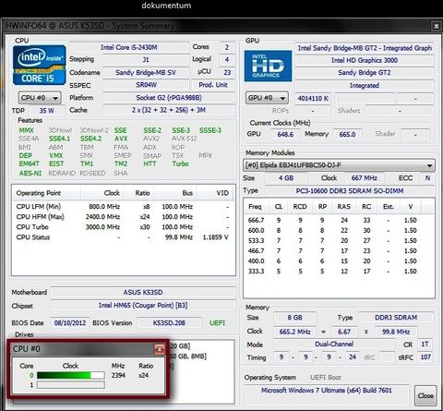
Task: Select the 333.3 timing row
Action: 339,272
